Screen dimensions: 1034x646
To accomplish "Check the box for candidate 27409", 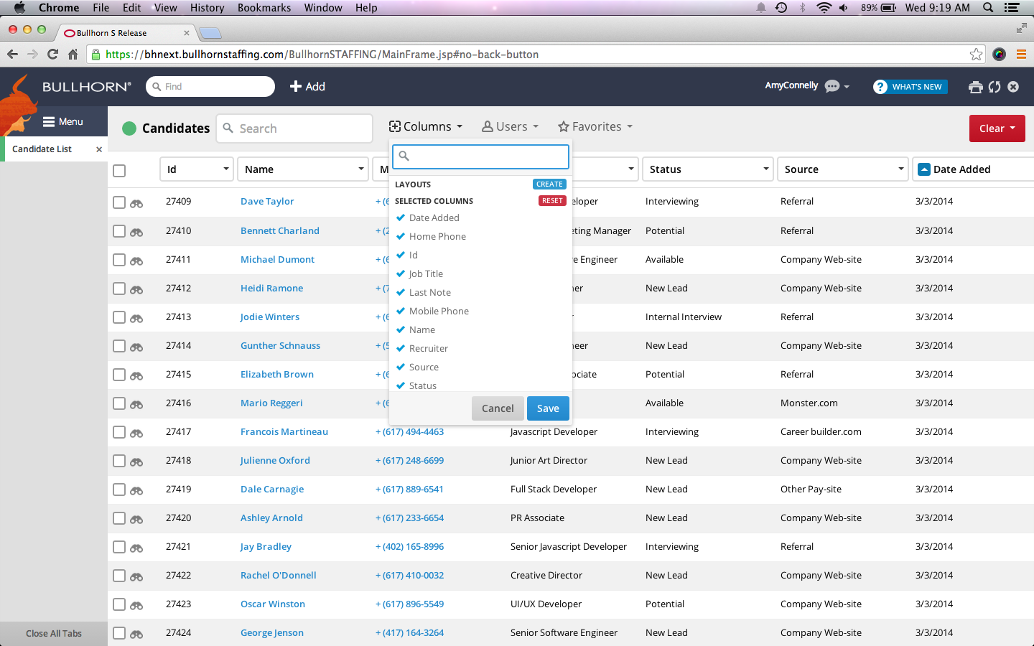I will click(x=119, y=202).
